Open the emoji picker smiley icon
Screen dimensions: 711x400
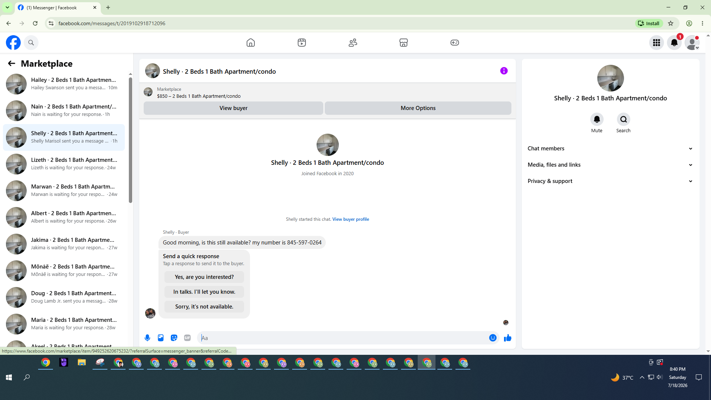pyautogui.click(x=493, y=338)
